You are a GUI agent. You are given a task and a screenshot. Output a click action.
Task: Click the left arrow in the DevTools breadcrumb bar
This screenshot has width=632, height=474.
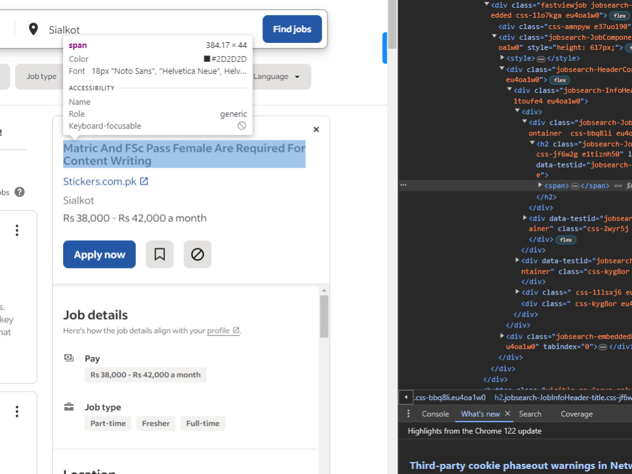(405, 397)
